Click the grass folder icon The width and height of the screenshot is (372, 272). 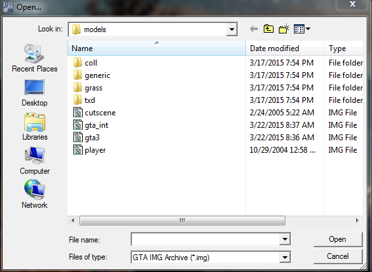77,88
